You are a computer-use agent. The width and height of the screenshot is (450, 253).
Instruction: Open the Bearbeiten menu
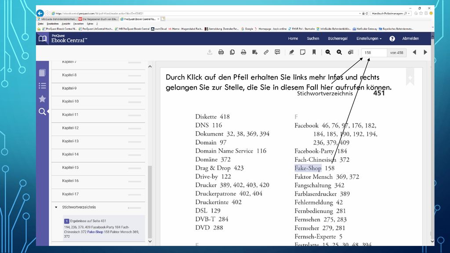pyautogui.click(x=53, y=24)
